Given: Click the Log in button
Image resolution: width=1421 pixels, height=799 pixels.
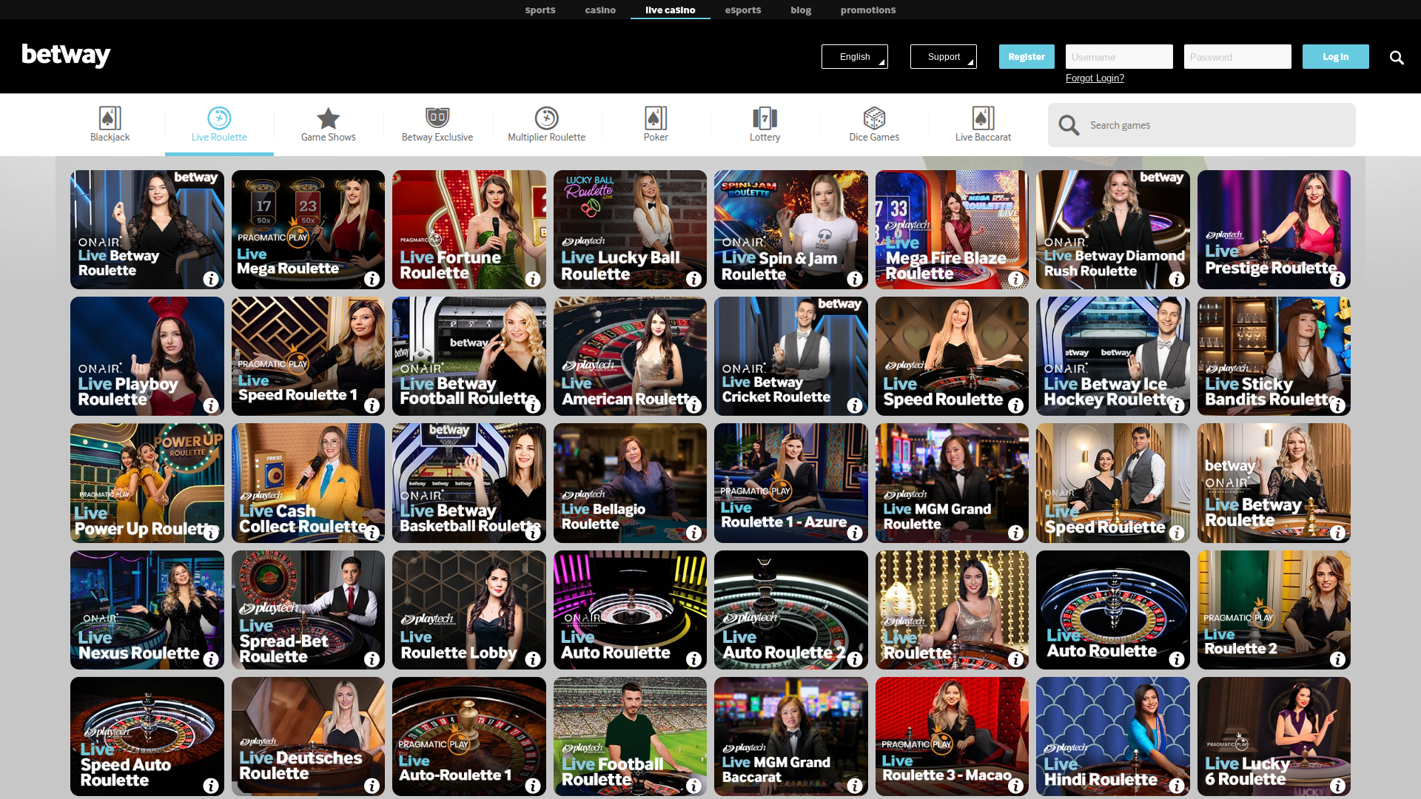Looking at the screenshot, I should (x=1336, y=57).
